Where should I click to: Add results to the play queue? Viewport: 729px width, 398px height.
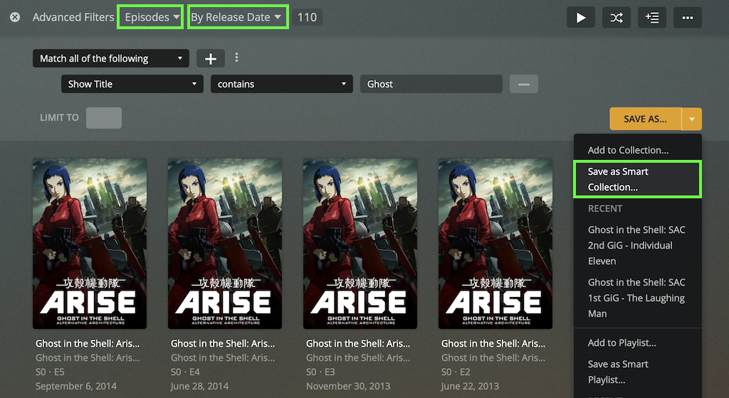pyautogui.click(x=652, y=18)
